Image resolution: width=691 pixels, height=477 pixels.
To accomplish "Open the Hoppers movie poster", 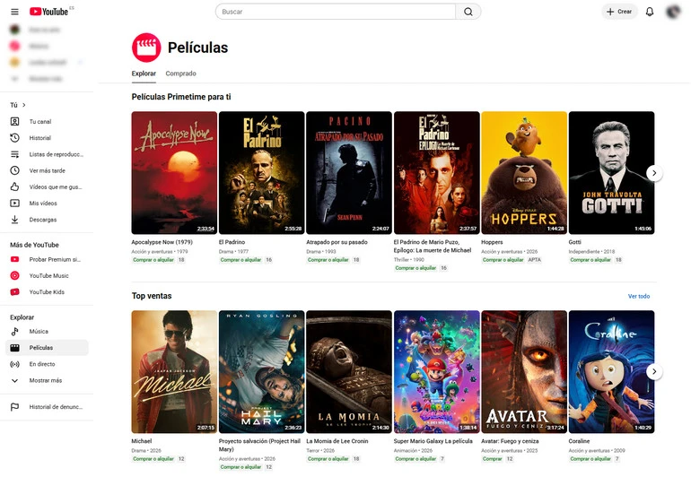I will tap(524, 173).
